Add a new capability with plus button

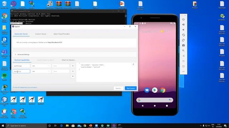pos(73,76)
